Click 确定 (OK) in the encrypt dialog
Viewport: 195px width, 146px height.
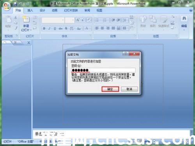coord(110,89)
